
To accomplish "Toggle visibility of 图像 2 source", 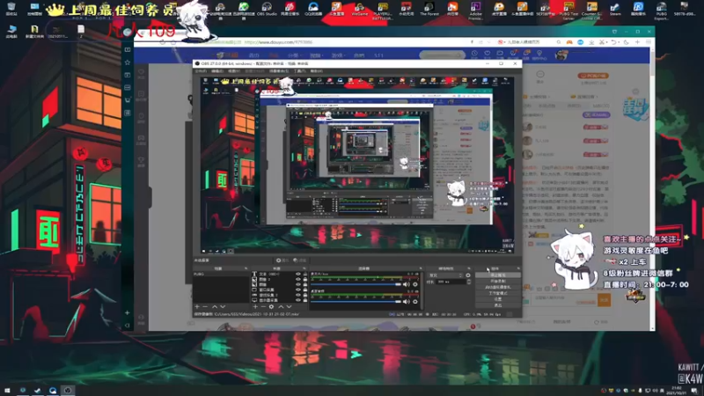I will coord(298,279).
